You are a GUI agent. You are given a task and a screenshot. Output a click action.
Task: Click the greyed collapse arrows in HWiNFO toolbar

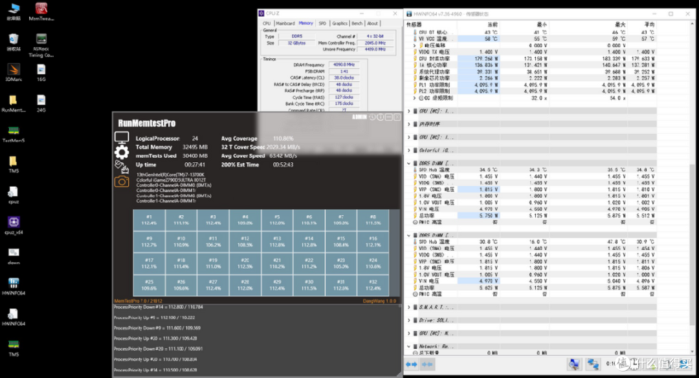(x=427, y=364)
